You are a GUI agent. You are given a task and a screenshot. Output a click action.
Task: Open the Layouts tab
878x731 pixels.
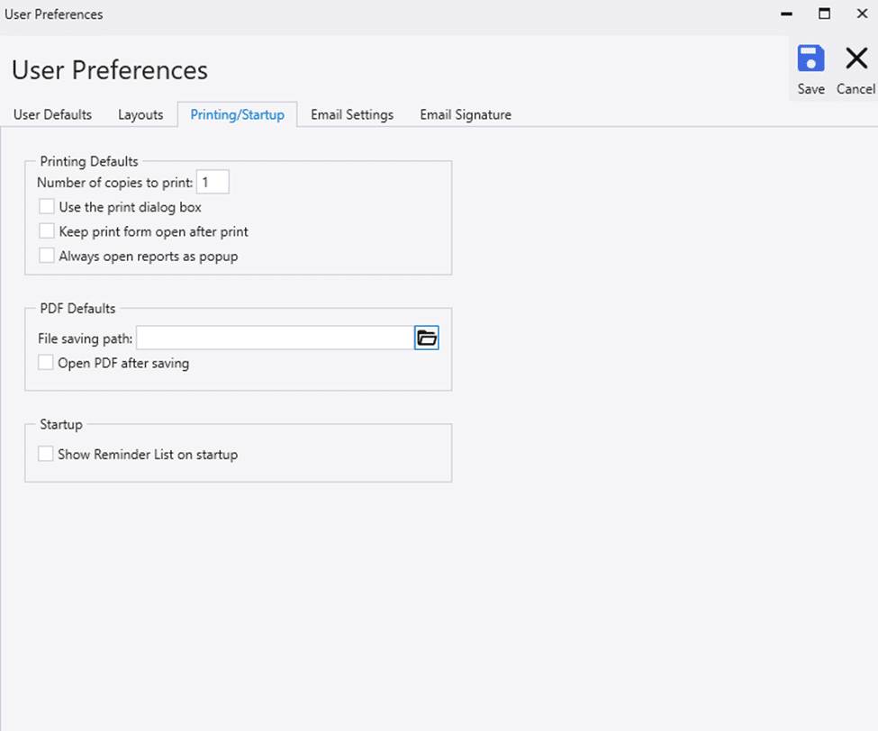pos(140,114)
